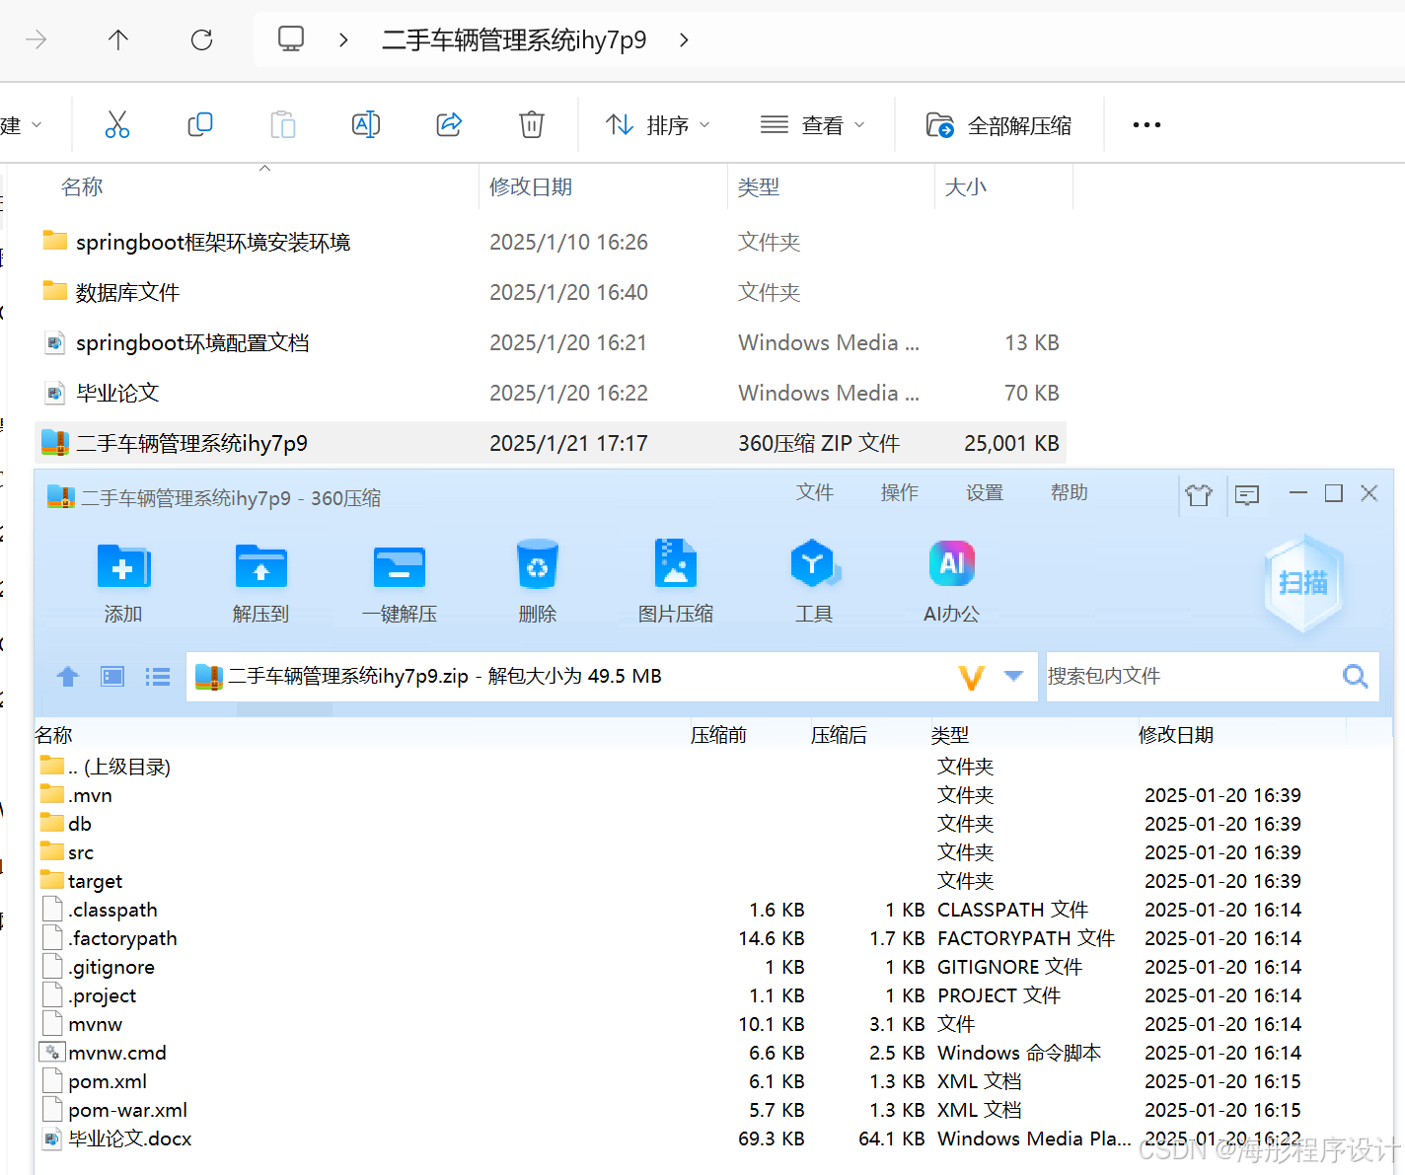Screen dimensions: 1405x1175
Task: Click the Cut scissors icon in Explorer toolbar
Action: tap(117, 124)
